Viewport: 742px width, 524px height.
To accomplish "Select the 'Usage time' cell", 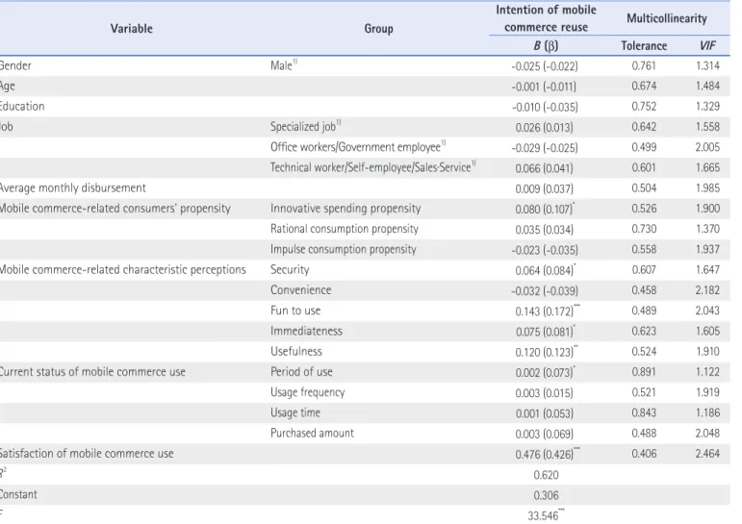I will pos(295,412).
